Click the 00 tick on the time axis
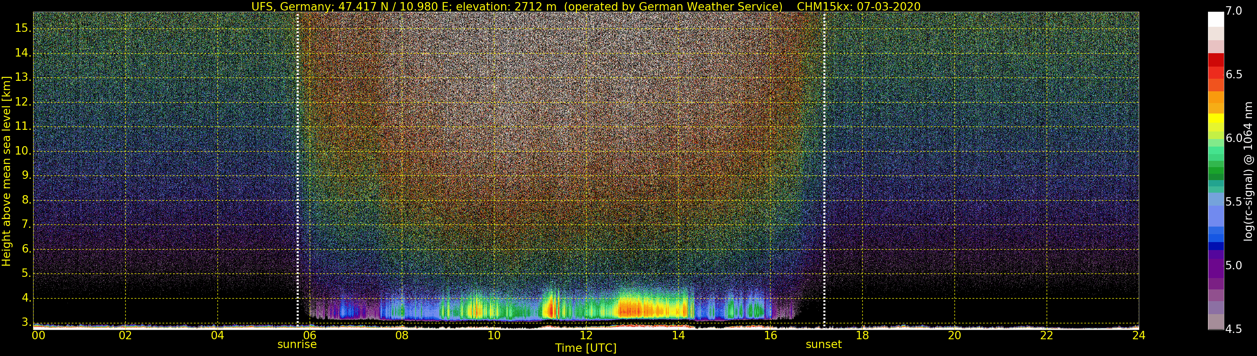This screenshot has width=1257, height=356. click(x=39, y=335)
